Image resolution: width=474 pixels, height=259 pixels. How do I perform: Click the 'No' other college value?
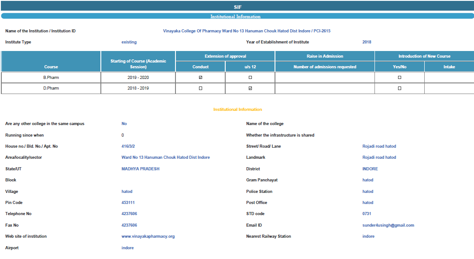click(124, 124)
